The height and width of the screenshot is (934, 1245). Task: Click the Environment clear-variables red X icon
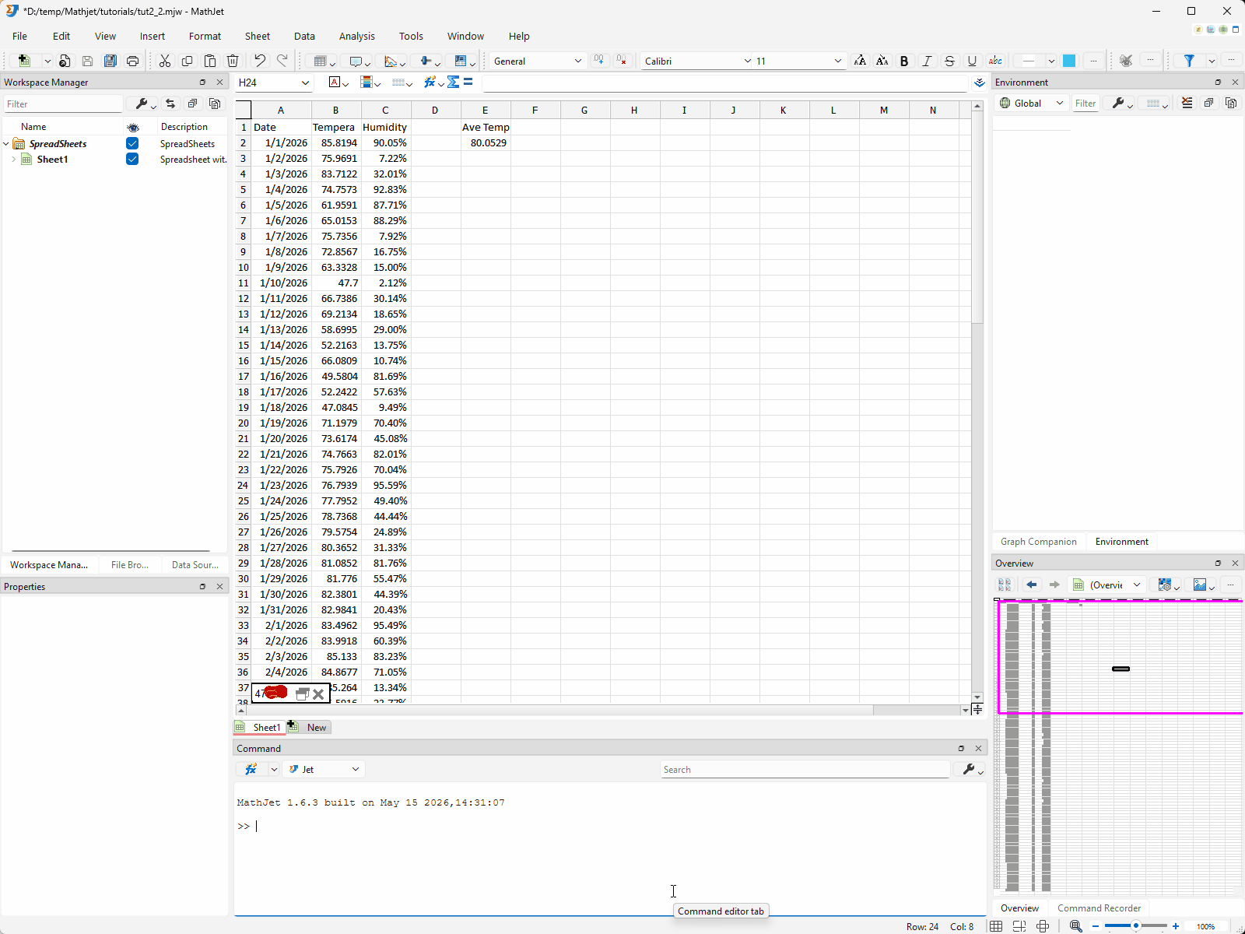[1187, 103]
